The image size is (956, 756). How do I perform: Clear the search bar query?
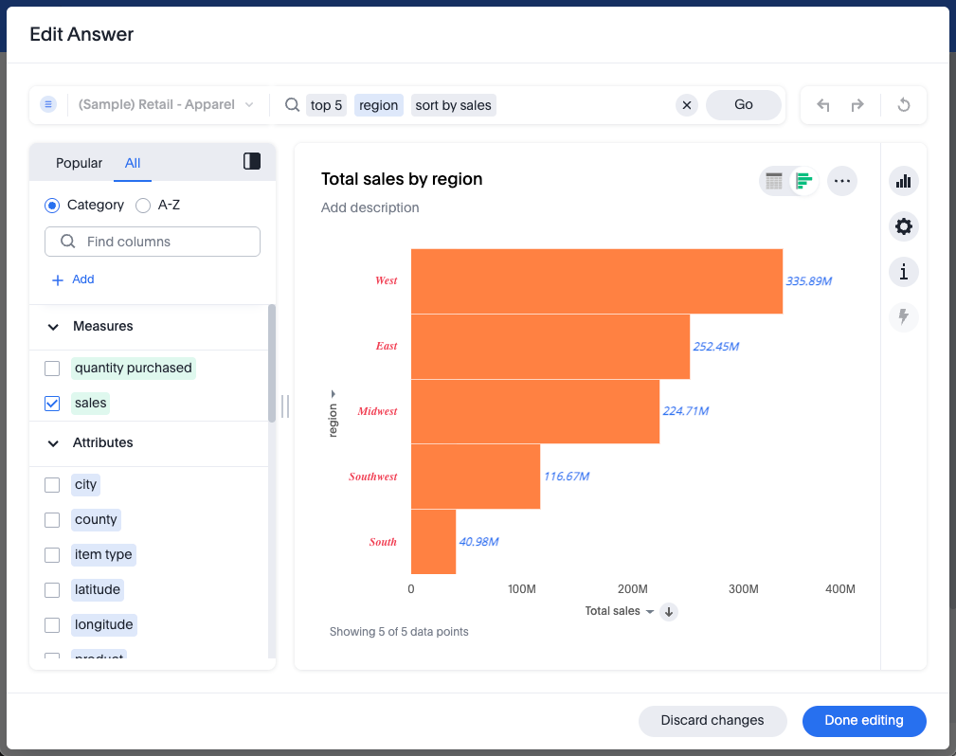click(687, 105)
